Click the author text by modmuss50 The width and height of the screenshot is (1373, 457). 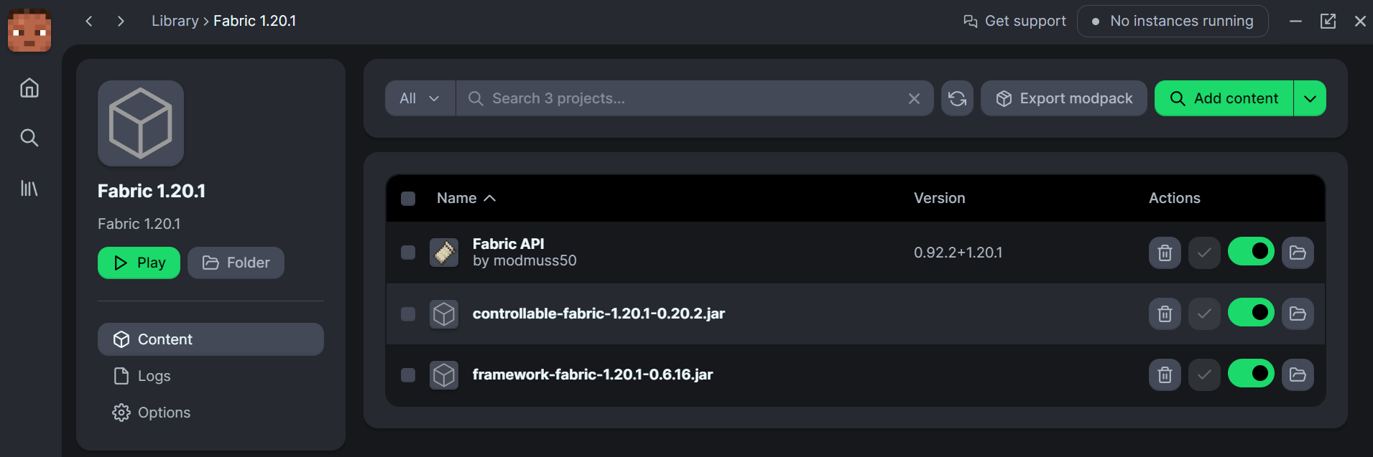pos(524,260)
